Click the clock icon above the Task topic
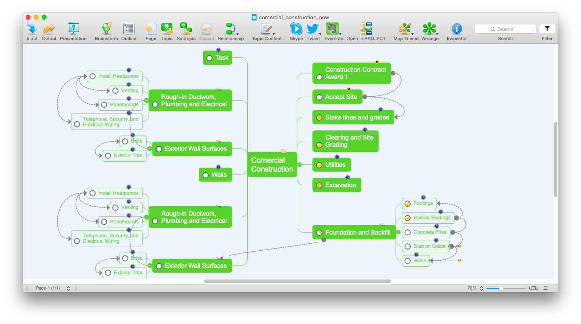This screenshot has width=581, height=324. click(x=218, y=50)
